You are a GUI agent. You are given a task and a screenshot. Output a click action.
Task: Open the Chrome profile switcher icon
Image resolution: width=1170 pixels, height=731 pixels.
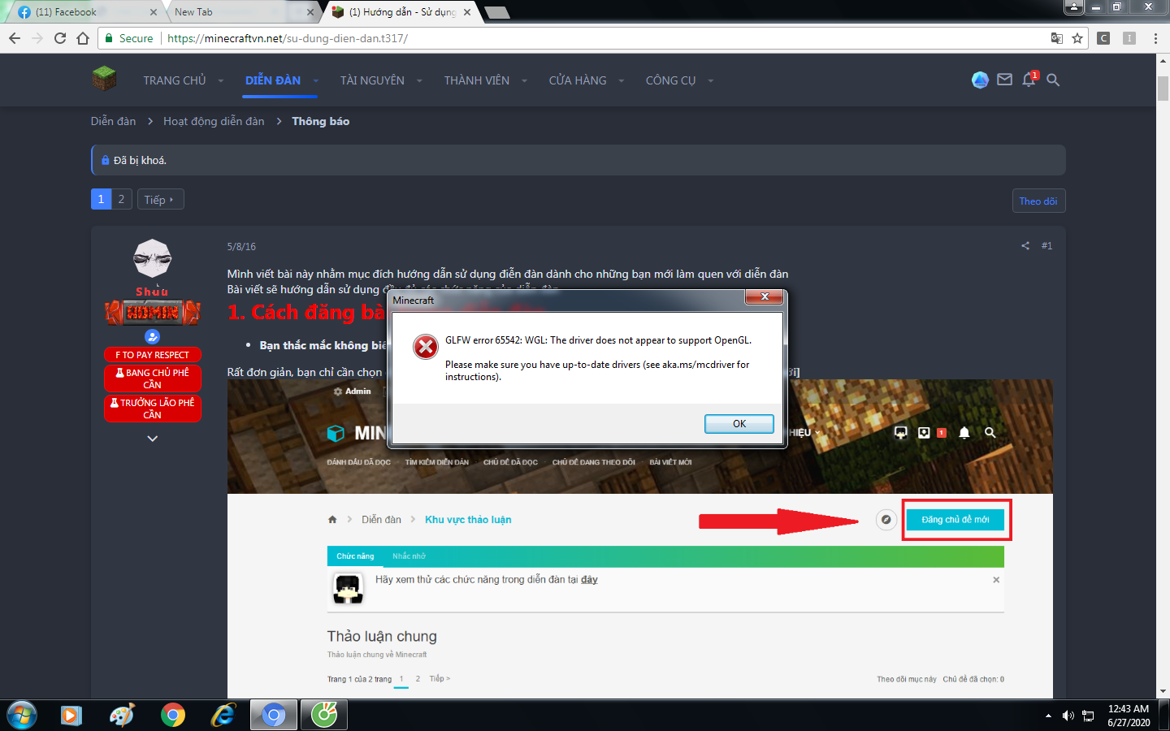pyautogui.click(x=1074, y=6)
